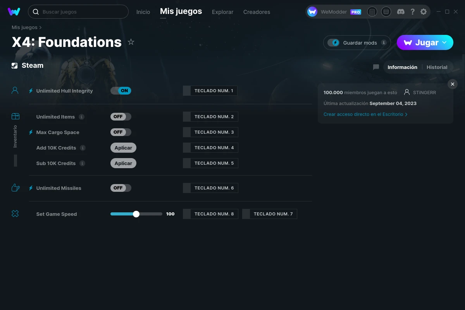Change the TECLADO NUM. 1 hotkey

pos(210,91)
